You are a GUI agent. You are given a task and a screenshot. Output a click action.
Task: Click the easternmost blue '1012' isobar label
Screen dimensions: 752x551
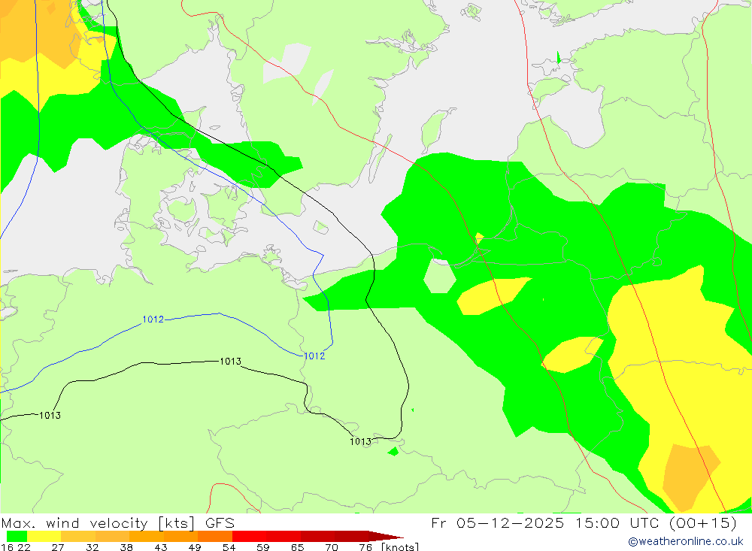[314, 356]
